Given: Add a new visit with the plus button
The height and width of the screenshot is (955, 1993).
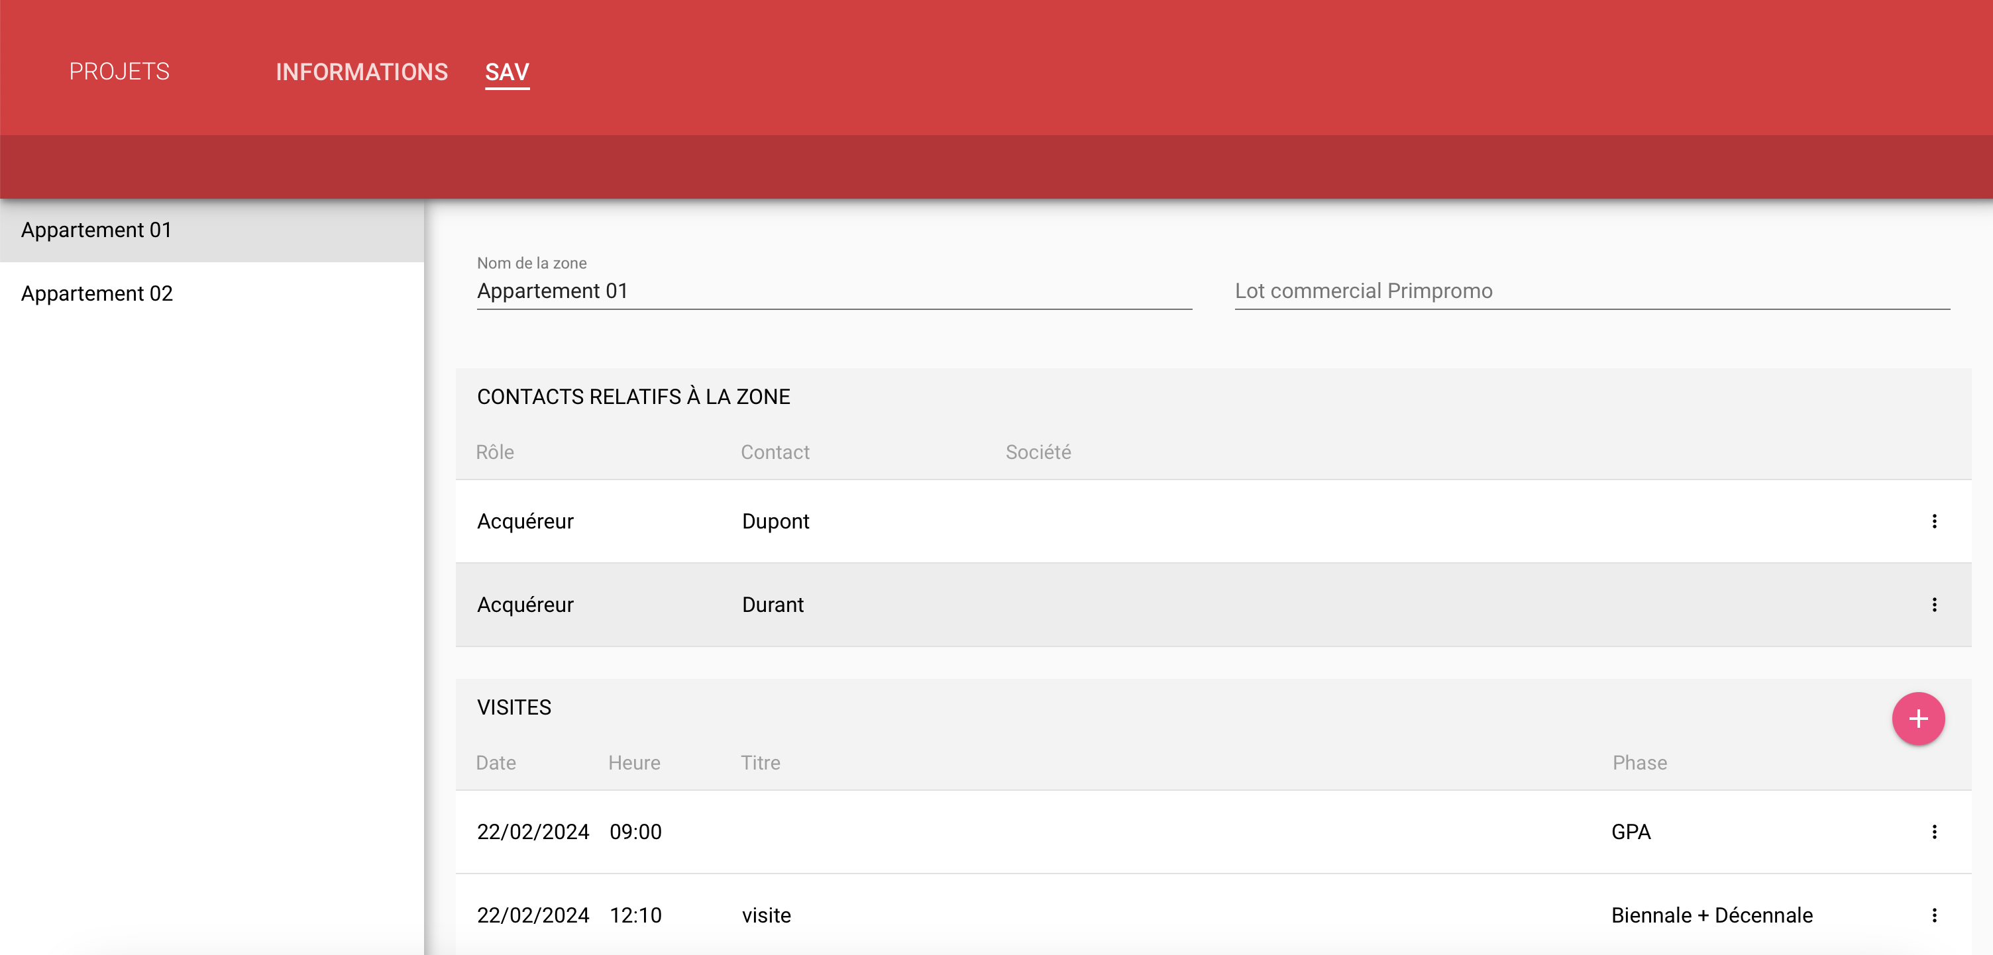Looking at the screenshot, I should 1918,719.
